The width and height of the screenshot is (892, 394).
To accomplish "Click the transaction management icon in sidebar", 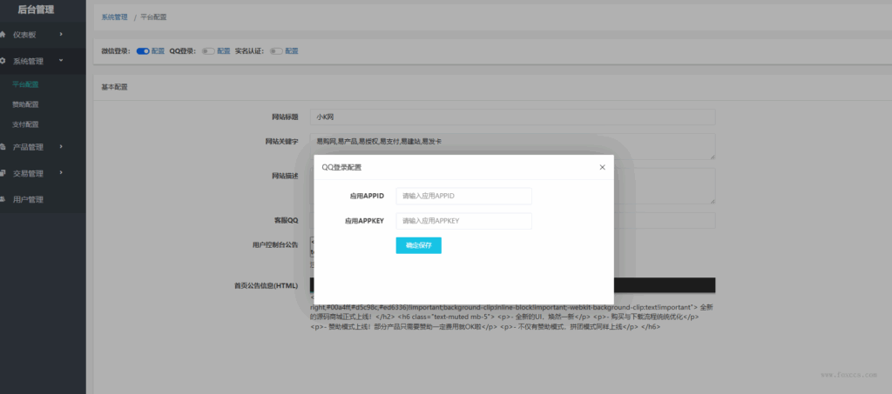I will click(3, 173).
